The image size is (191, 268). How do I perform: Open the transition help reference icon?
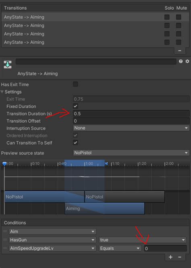point(181,61)
